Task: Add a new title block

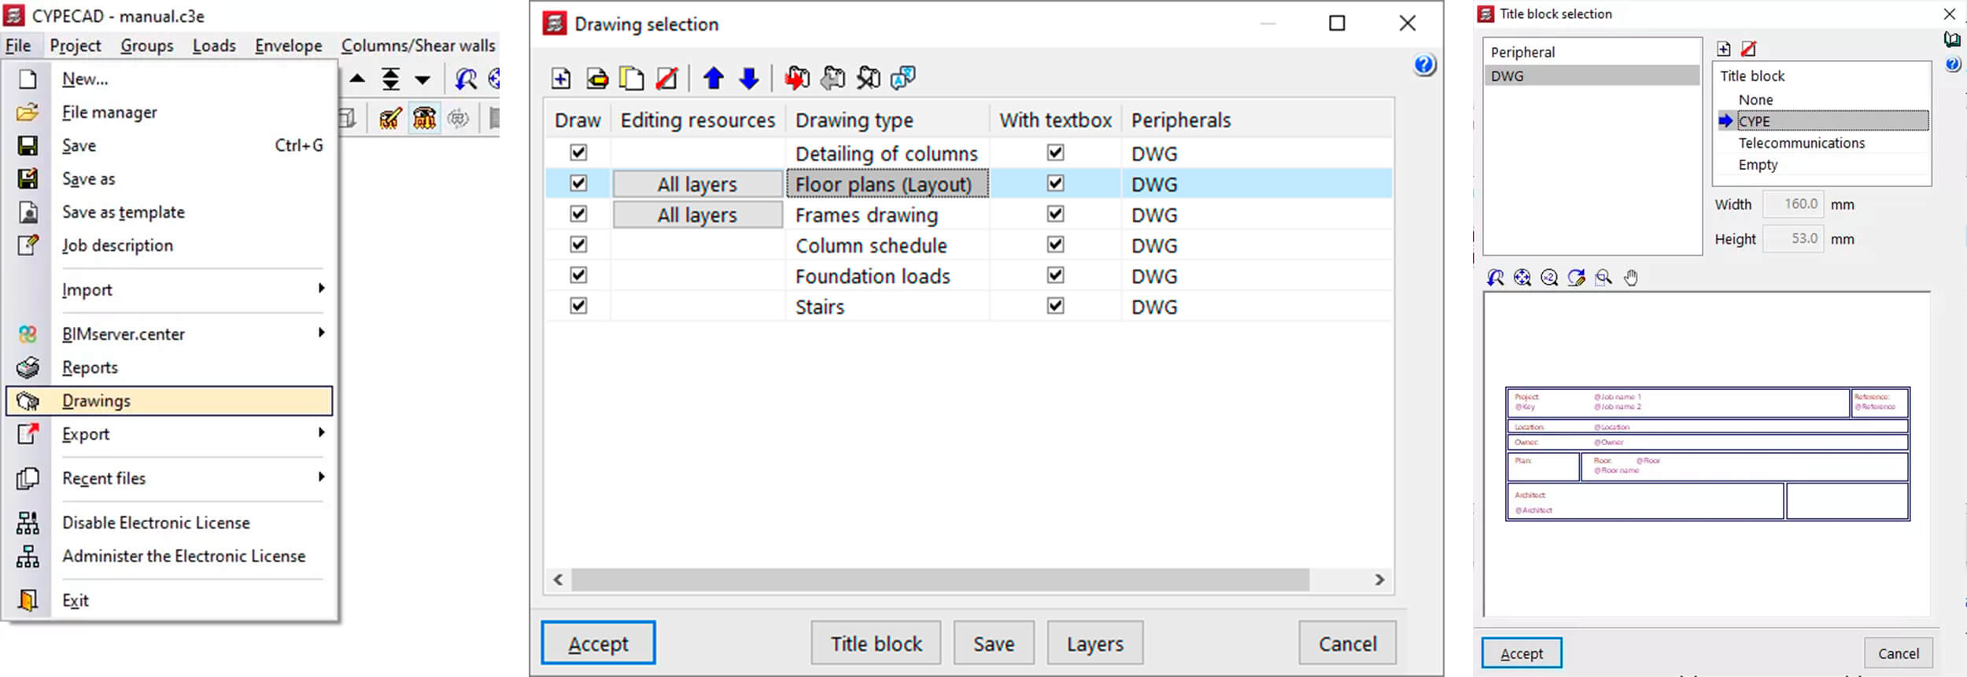Action: pos(1723,49)
